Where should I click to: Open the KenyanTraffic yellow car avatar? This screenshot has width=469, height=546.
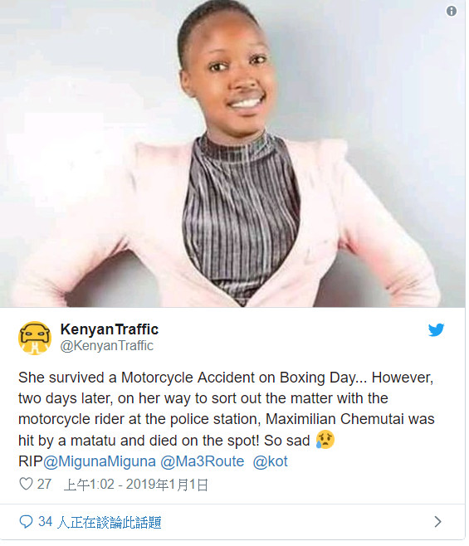35,338
